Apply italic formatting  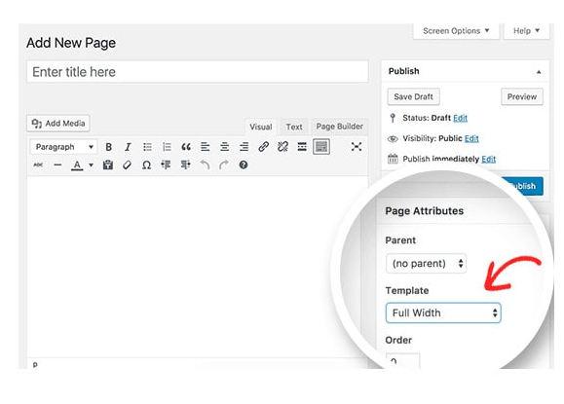[128, 147]
